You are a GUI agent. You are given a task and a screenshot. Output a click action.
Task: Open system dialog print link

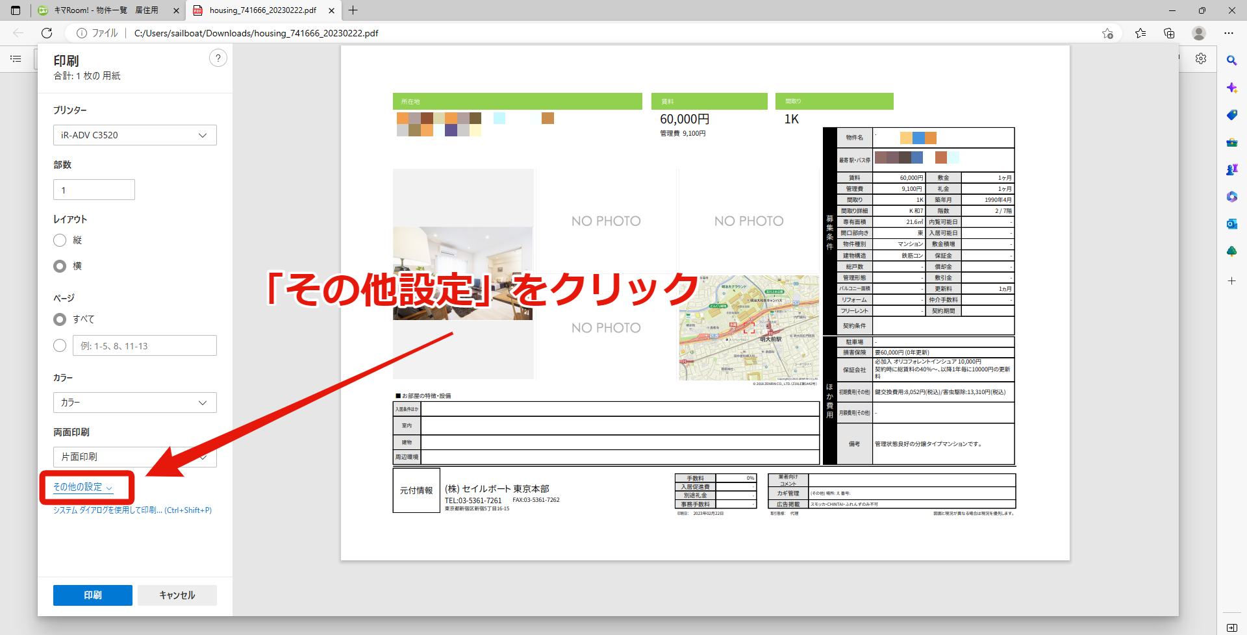(x=132, y=510)
